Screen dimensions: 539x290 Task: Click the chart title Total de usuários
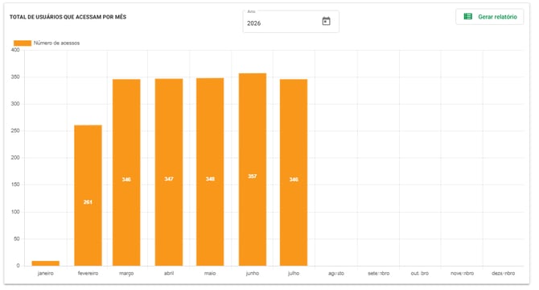coord(68,17)
